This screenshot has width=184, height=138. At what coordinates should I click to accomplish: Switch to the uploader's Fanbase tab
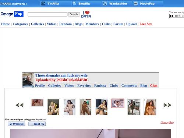tap(100, 85)
